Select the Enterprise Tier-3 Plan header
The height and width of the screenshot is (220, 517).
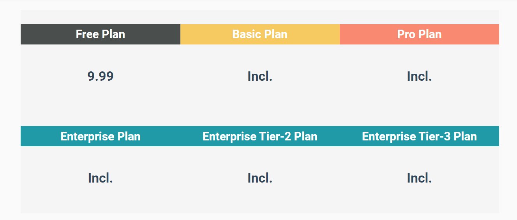(419, 136)
